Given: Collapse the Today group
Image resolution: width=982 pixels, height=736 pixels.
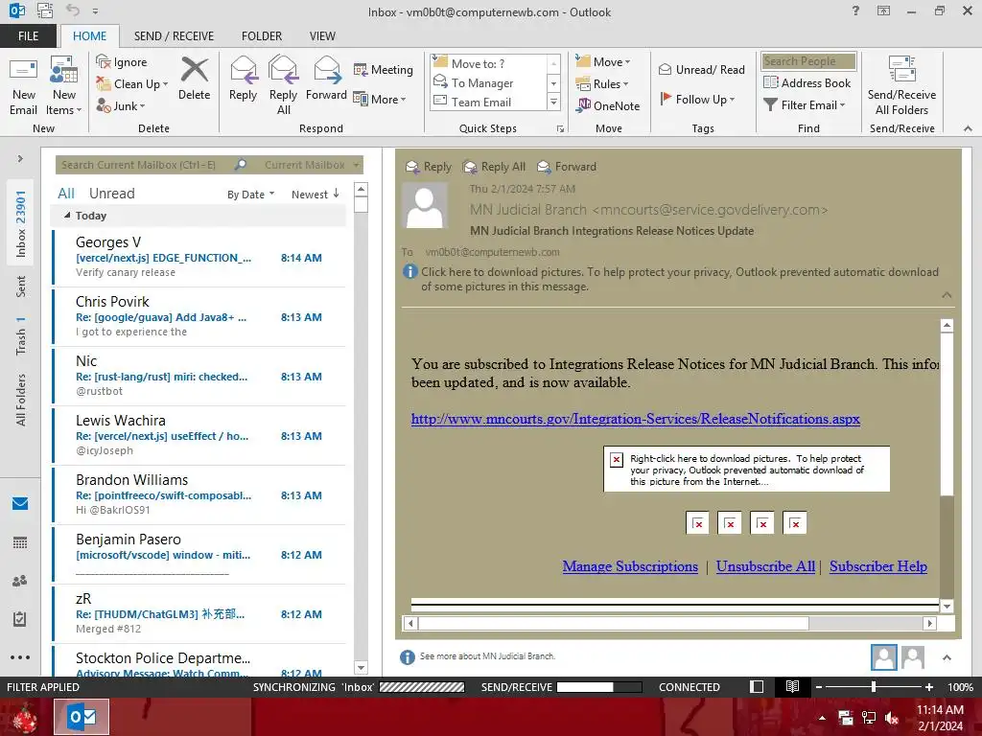Looking at the screenshot, I should 67,216.
